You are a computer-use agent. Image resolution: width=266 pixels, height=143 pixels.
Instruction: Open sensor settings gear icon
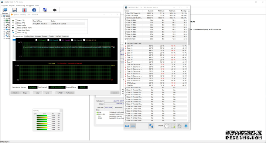point(180,126)
